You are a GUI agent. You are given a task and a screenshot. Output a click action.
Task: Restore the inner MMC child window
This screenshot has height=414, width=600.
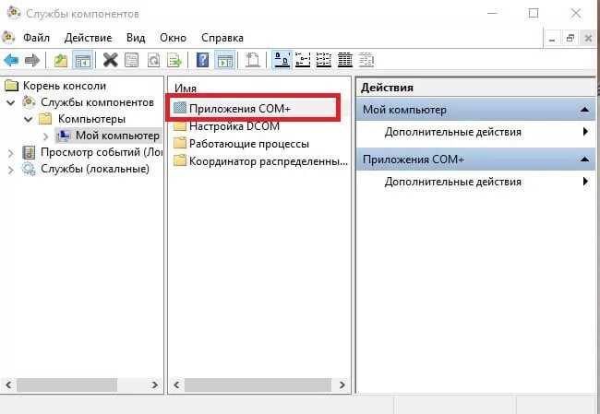click(570, 39)
